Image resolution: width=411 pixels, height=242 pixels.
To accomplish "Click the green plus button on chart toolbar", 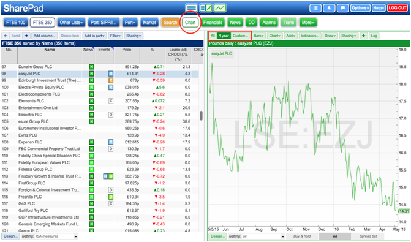I will pos(364,36).
